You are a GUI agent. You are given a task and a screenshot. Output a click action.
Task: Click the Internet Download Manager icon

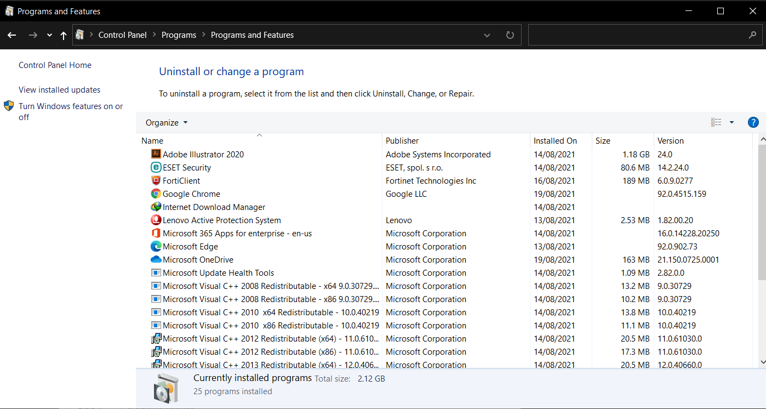[x=156, y=207]
